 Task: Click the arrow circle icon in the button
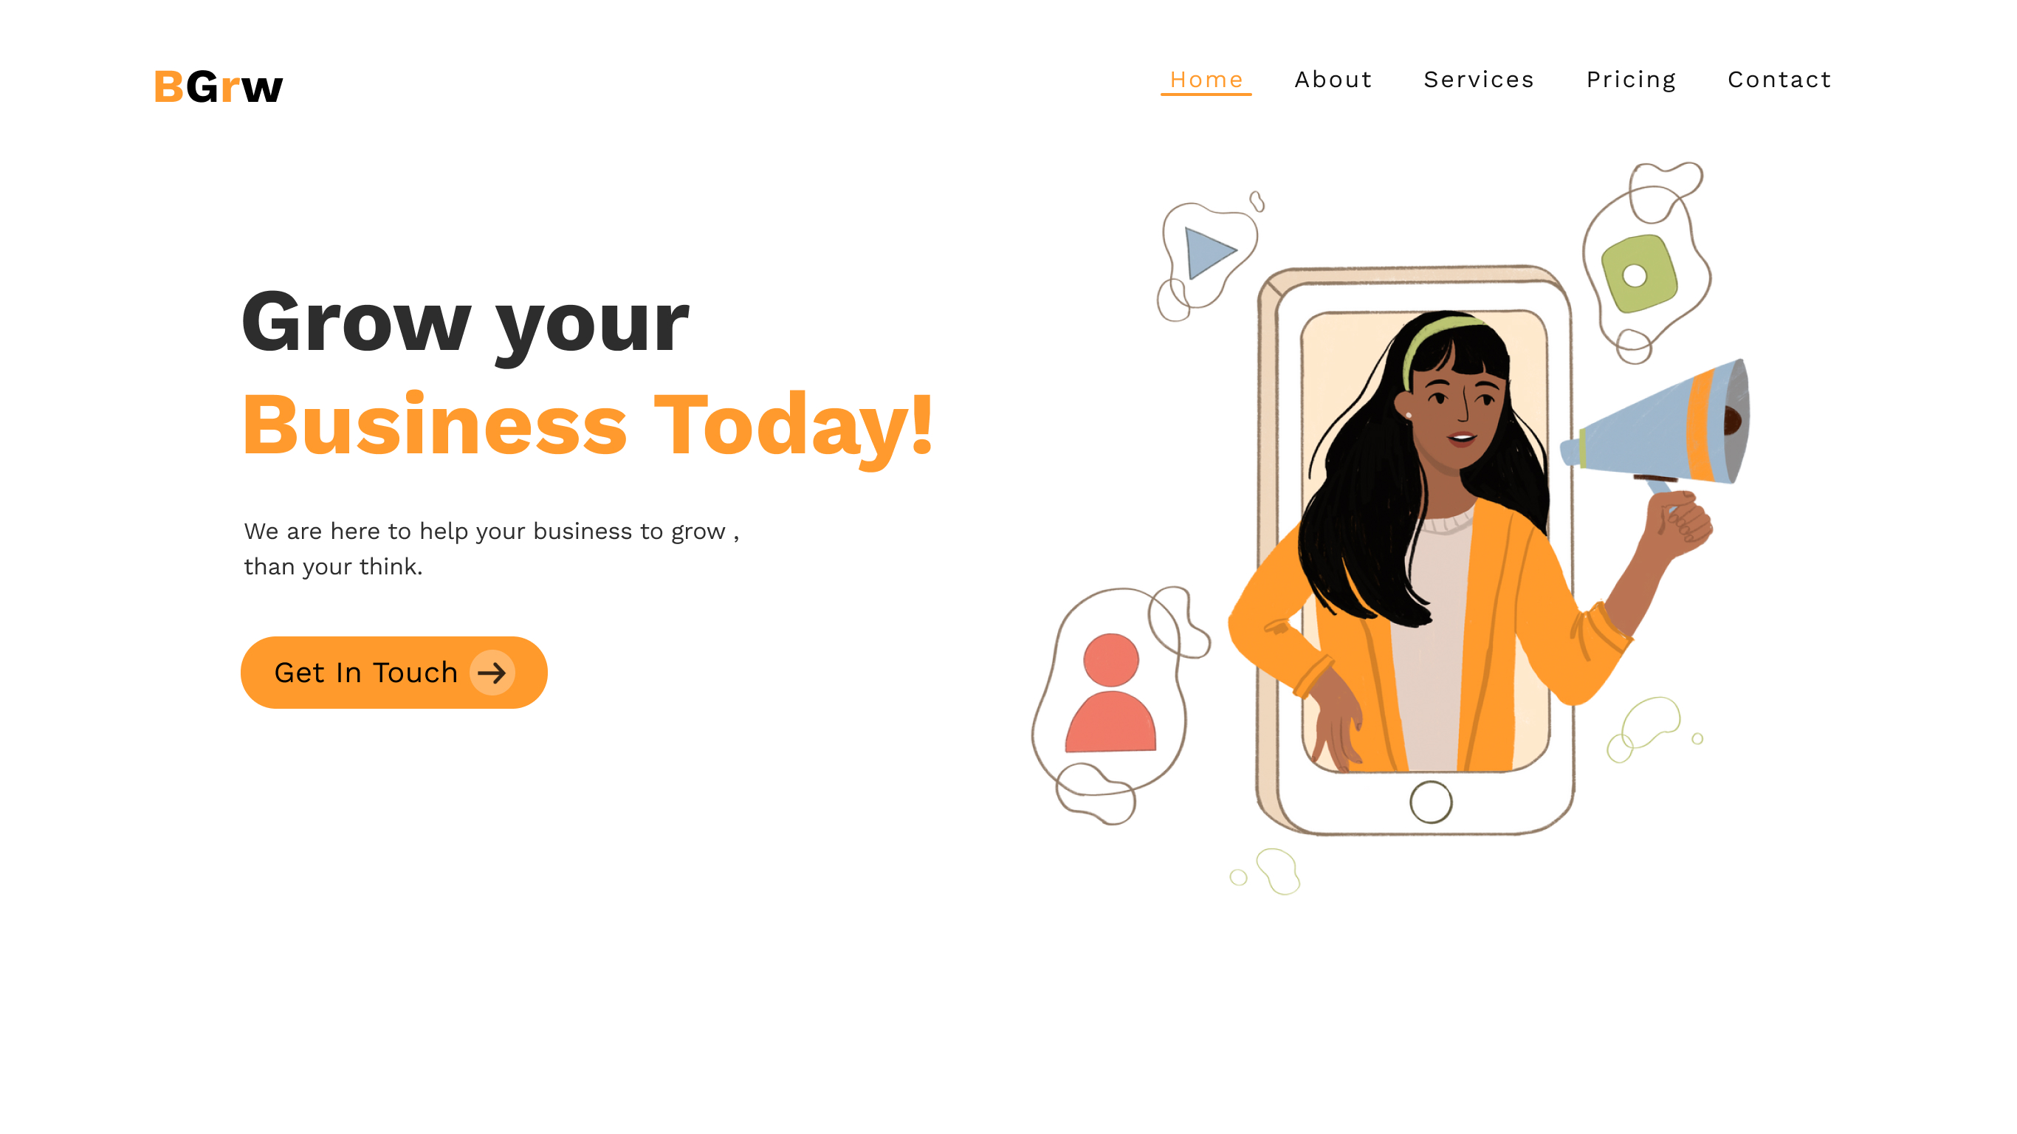tap(492, 673)
